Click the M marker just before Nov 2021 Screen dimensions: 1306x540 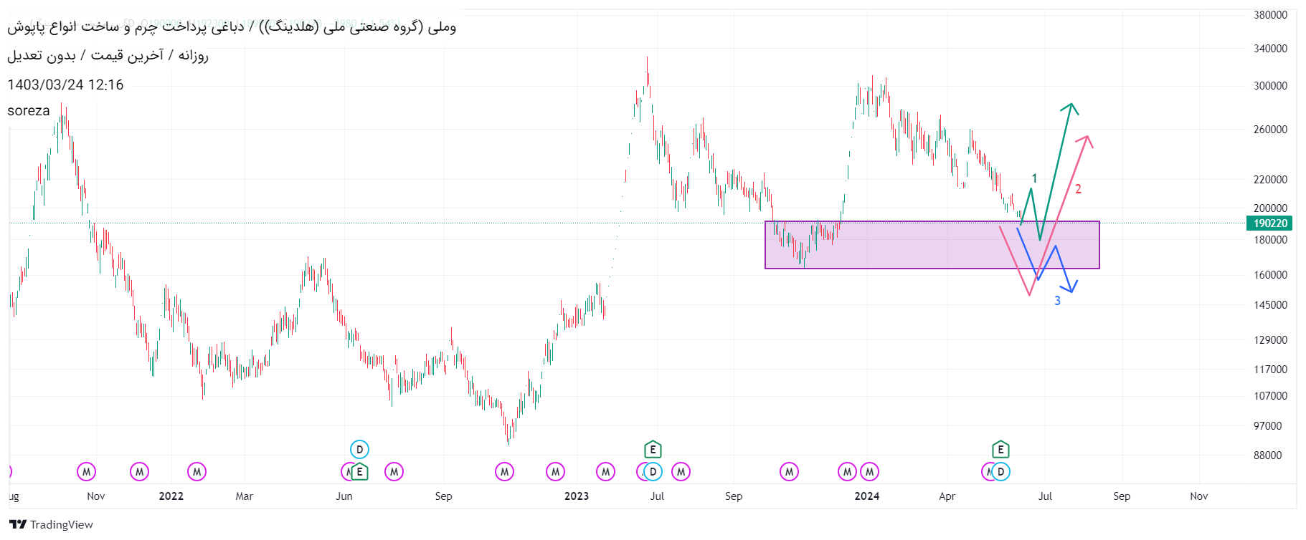tap(86, 471)
